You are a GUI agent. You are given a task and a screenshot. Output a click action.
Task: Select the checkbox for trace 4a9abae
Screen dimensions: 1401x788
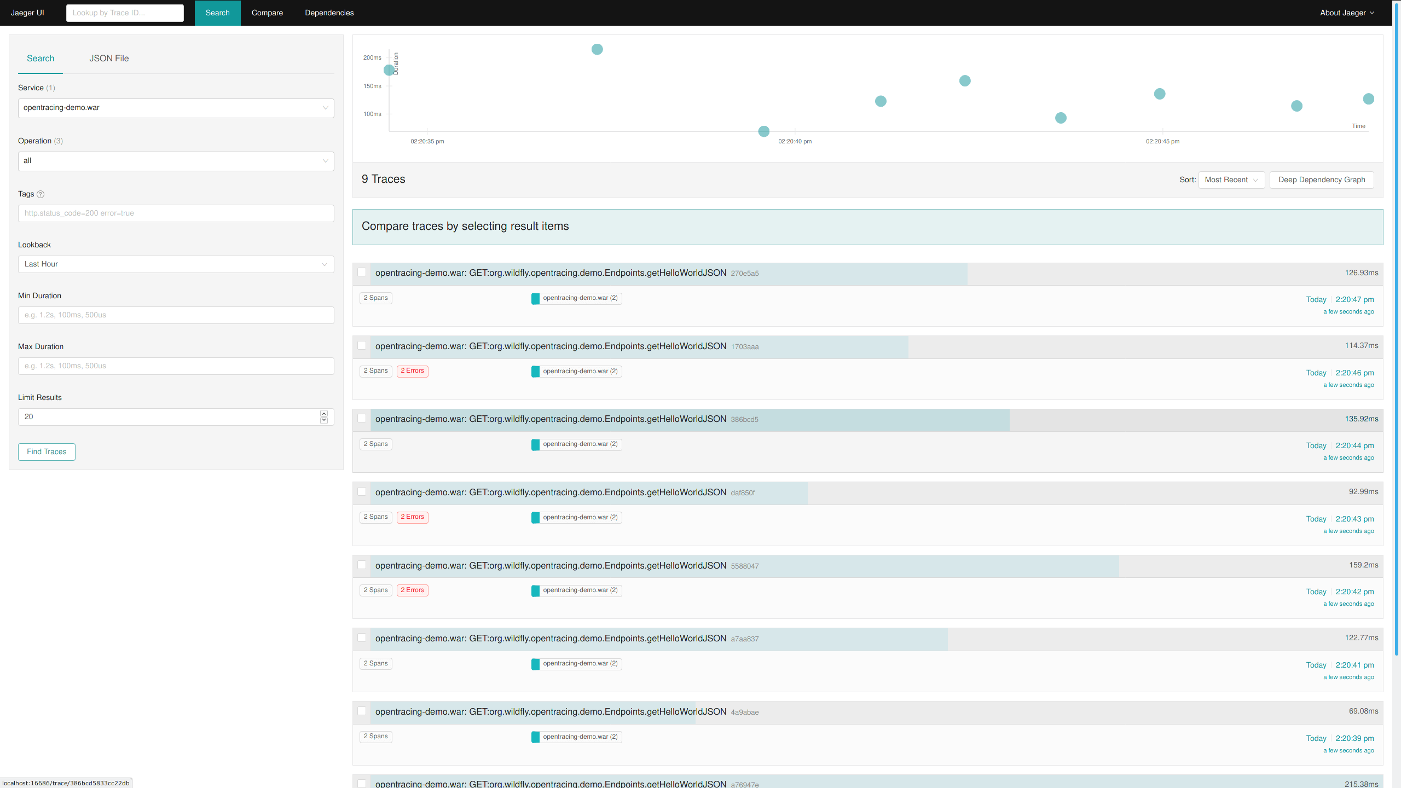point(362,711)
